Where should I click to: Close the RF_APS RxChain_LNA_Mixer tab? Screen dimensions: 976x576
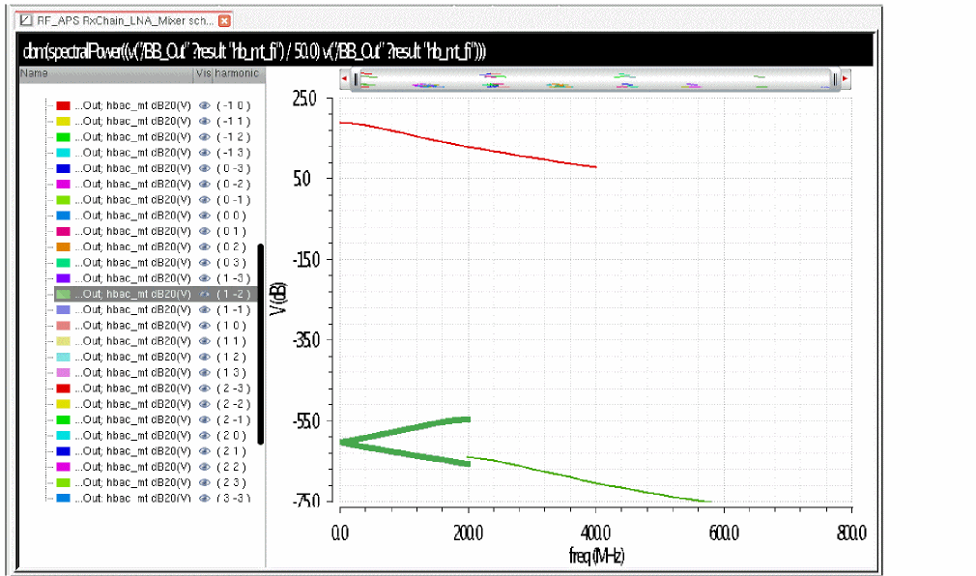225,20
